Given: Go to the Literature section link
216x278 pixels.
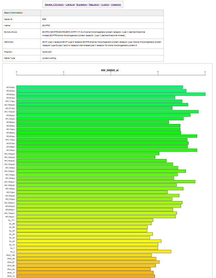Looking at the screenshot, I should [70, 4].
